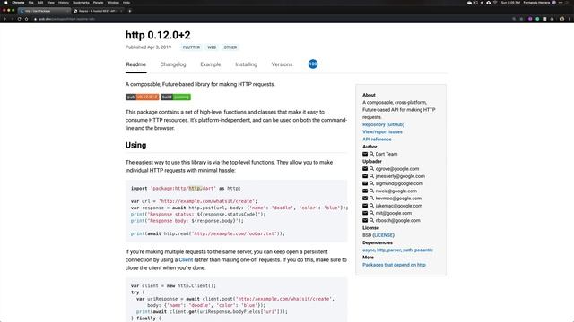Image resolution: width=574 pixels, height=322 pixels.
Task: Open the async dependency link
Action: (369, 250)
